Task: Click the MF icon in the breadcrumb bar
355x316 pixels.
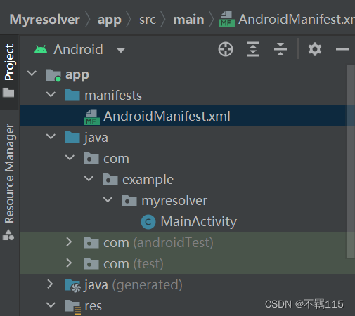Action: click(x=226, y=19)
